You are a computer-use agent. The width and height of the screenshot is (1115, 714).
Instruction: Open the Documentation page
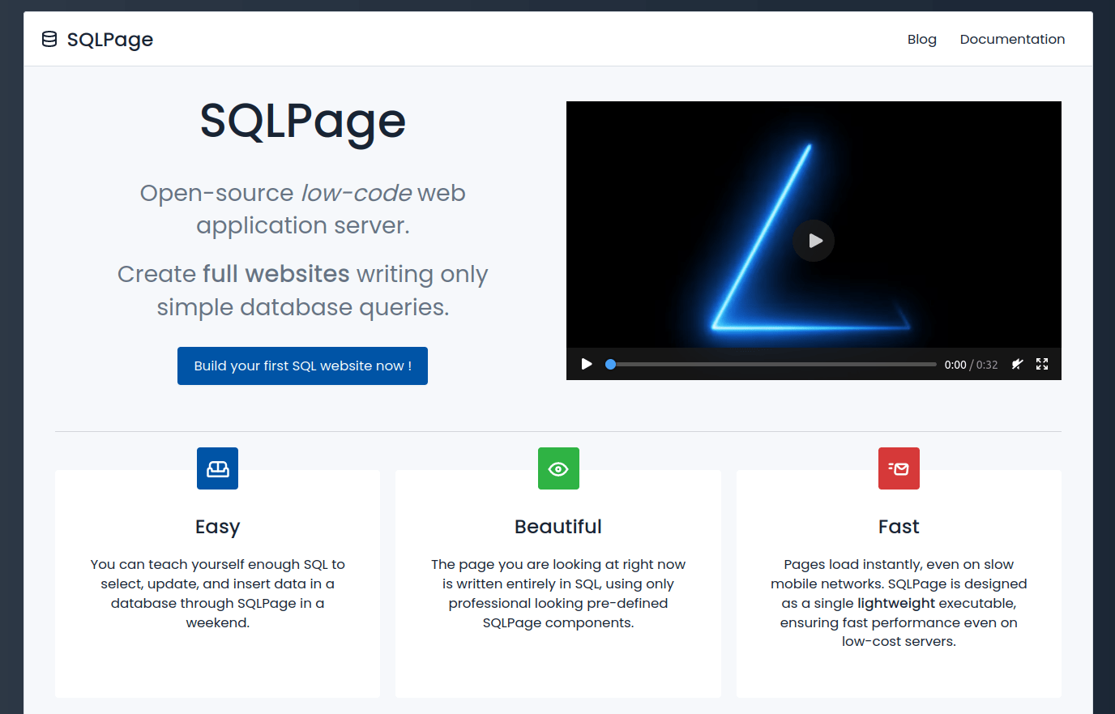[x=1012, y=39]
